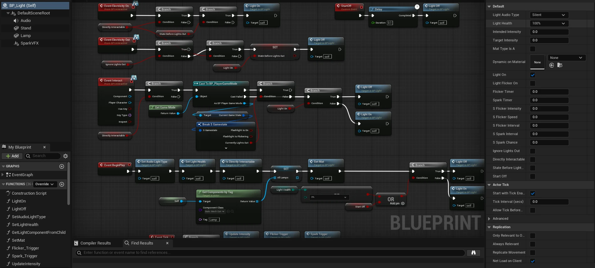Select the Audio component icon

(16, 21)
